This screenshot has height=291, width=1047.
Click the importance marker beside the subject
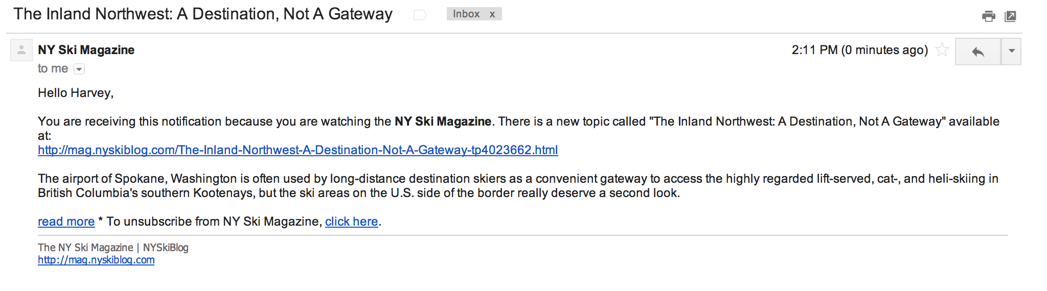[420, 15]
